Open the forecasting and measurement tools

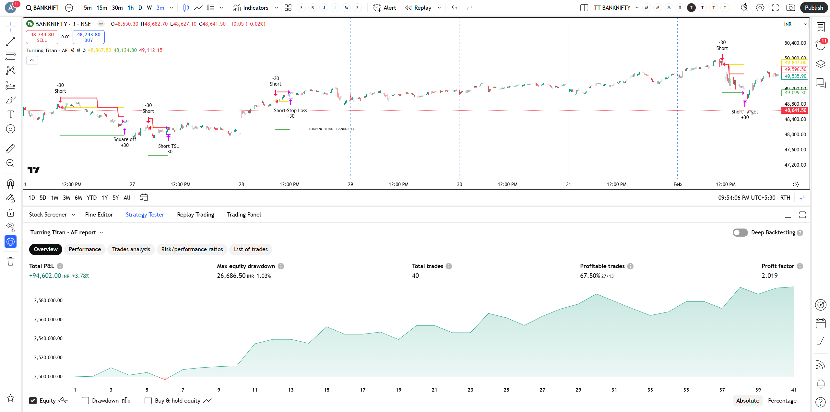point(11,85)
